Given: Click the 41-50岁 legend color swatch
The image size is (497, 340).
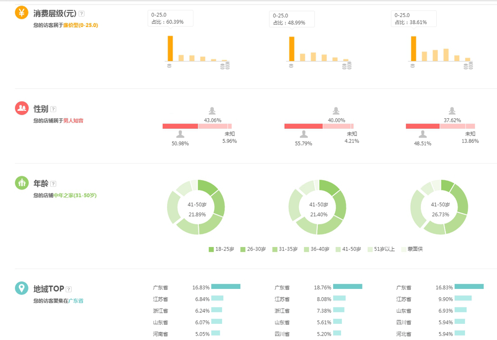Looking at the screenshot, I should tap(338, 249).
